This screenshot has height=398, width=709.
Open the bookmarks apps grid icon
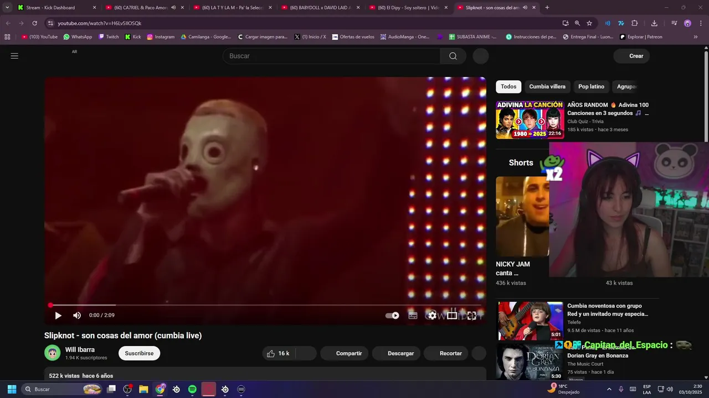click(x=7, y=37)
